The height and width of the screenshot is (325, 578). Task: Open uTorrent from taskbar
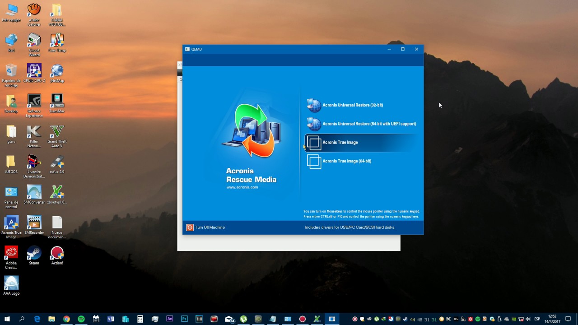(243, 319)
